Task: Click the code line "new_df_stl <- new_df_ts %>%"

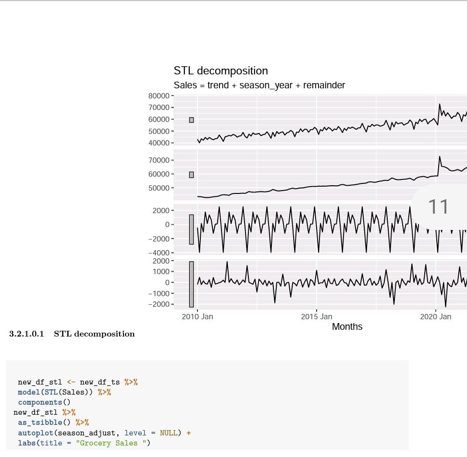Action: click(78, 382)
